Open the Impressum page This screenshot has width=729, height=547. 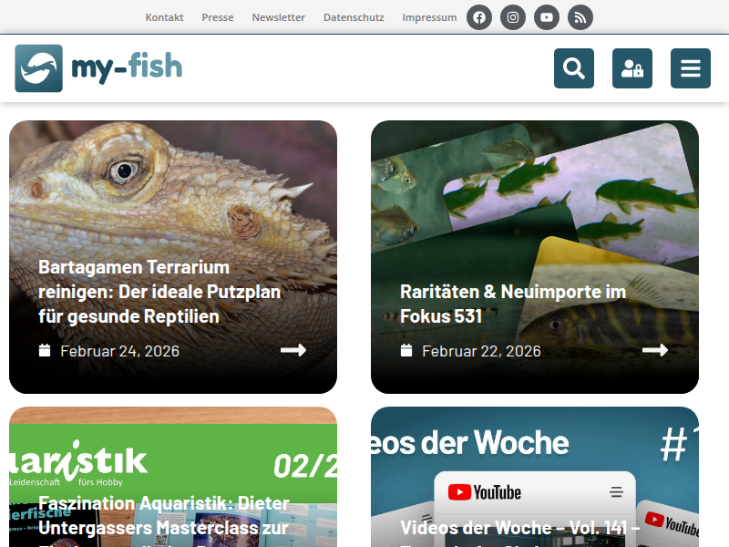(429, 16)
